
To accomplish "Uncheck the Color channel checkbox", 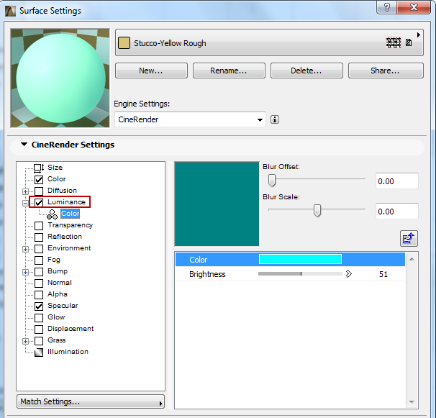I will [39, 180].
